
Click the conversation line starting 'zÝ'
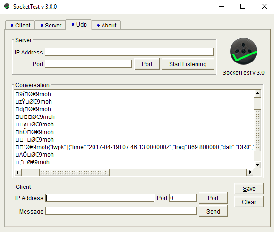click(34, 101)
